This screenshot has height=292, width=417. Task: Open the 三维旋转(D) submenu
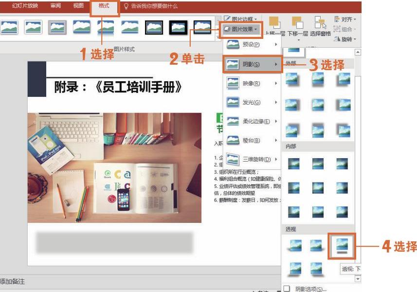(x=252, y=159)
